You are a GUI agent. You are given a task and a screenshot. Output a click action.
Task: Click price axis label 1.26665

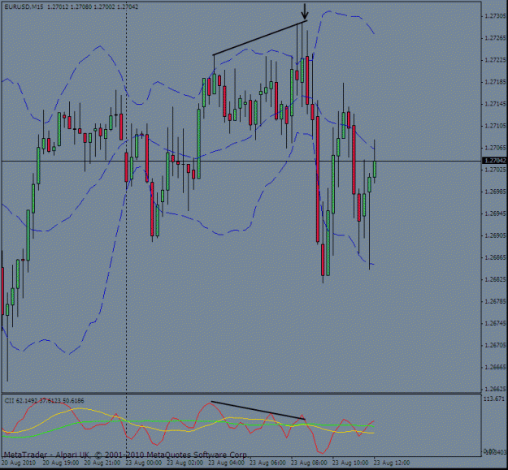click(495, 367)
